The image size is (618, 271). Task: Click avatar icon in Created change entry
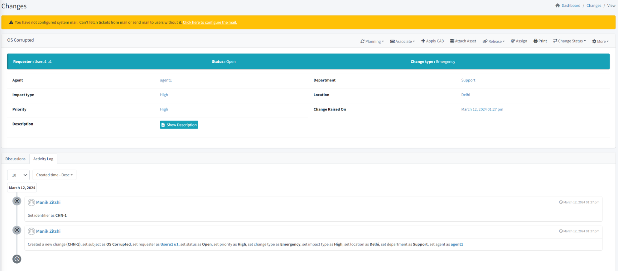(31, 231)
